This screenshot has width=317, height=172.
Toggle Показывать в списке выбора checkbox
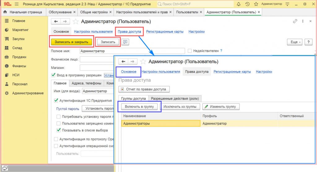tap(59, 130)
